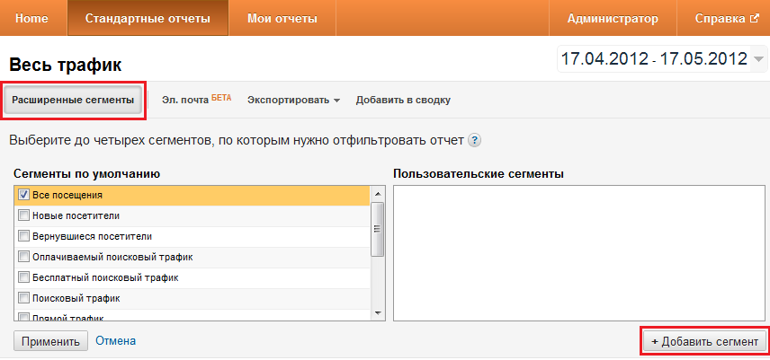The height and width of the screenshot is (360, 770).
Task: Check Поисковый трафик checkbox
Action: pos(23,298)
